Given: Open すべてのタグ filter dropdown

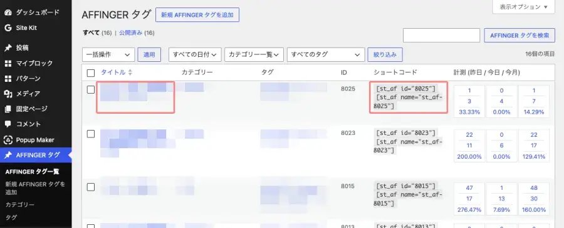Looking at the screenshot, I should (326, 54).
